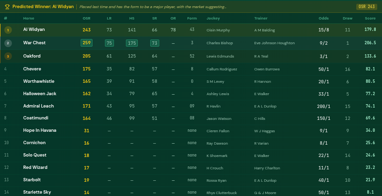This screenshot has height=196, width=382.
Task: Select the horse name Starlette Sky
Action: pos(37,192)
